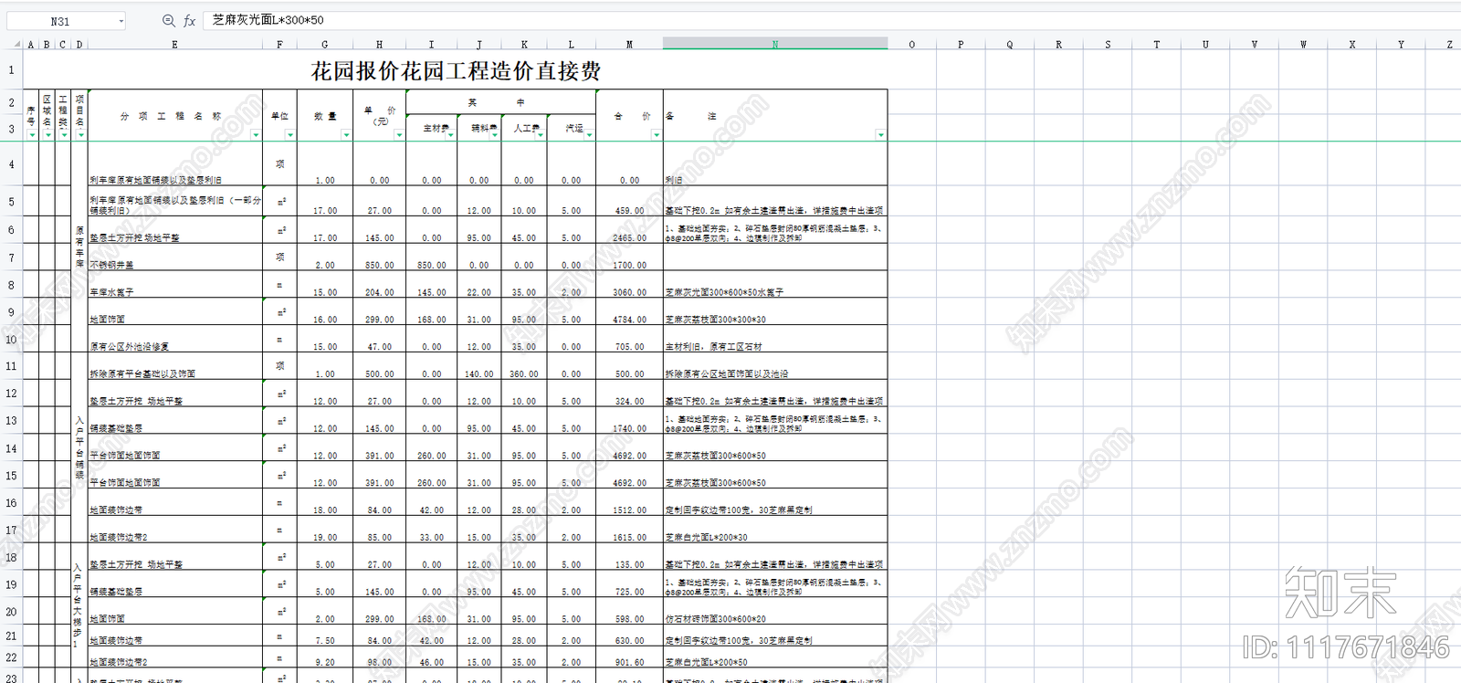
Task: Click the 原有车库 project name cell
Action: (79, 247)
